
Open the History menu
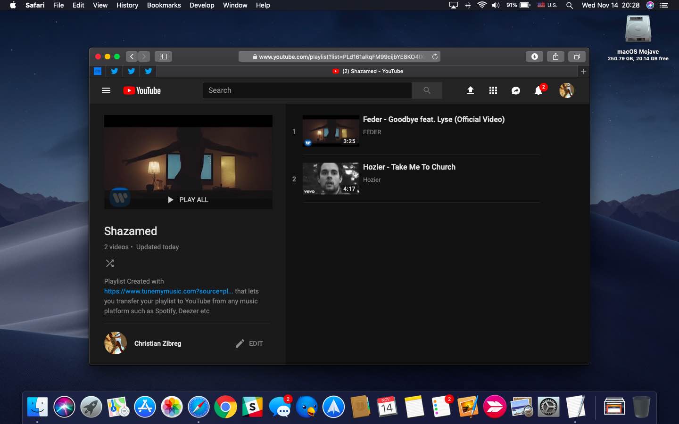pyautogui.click(x=127, y=5)
